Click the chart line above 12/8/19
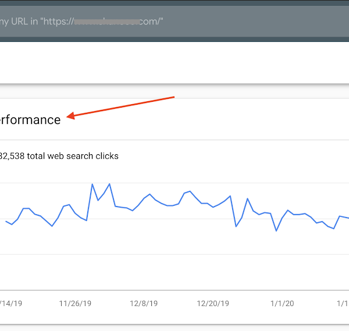 point(144,198)
